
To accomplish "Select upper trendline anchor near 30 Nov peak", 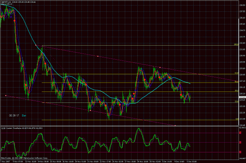I will click(x=160, y=68).
